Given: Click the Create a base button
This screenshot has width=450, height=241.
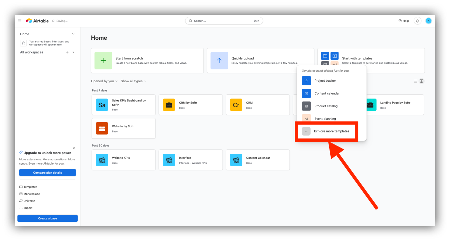Looking at the screenshot, I should click(48, 218).
